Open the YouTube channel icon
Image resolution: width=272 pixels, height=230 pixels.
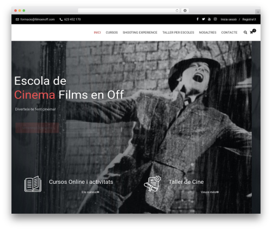(x=209, y=19)
